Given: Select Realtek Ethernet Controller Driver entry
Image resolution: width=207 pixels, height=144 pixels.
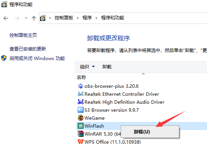Looking at the screenshot, I should 122,94.
